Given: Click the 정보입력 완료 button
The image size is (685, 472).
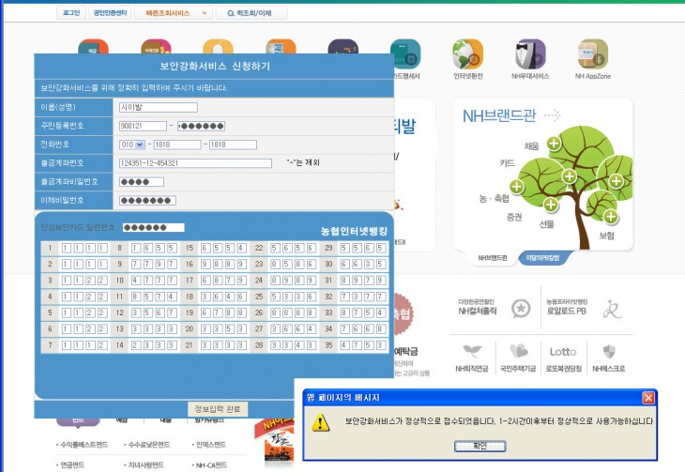Looking at the screenshot, I should pos(218,408).
